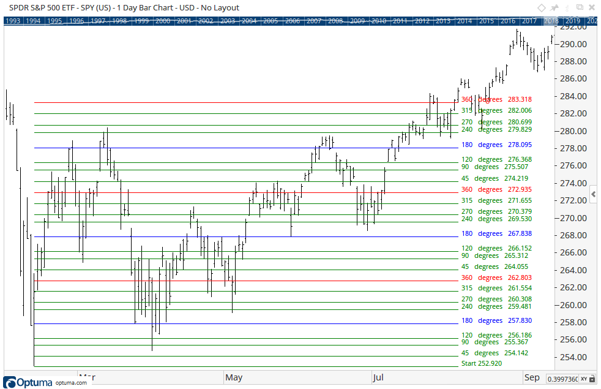The height and width of the screenshot is (389, 601).
Task: Go to 2000 in the year bar
Action: 163,21
